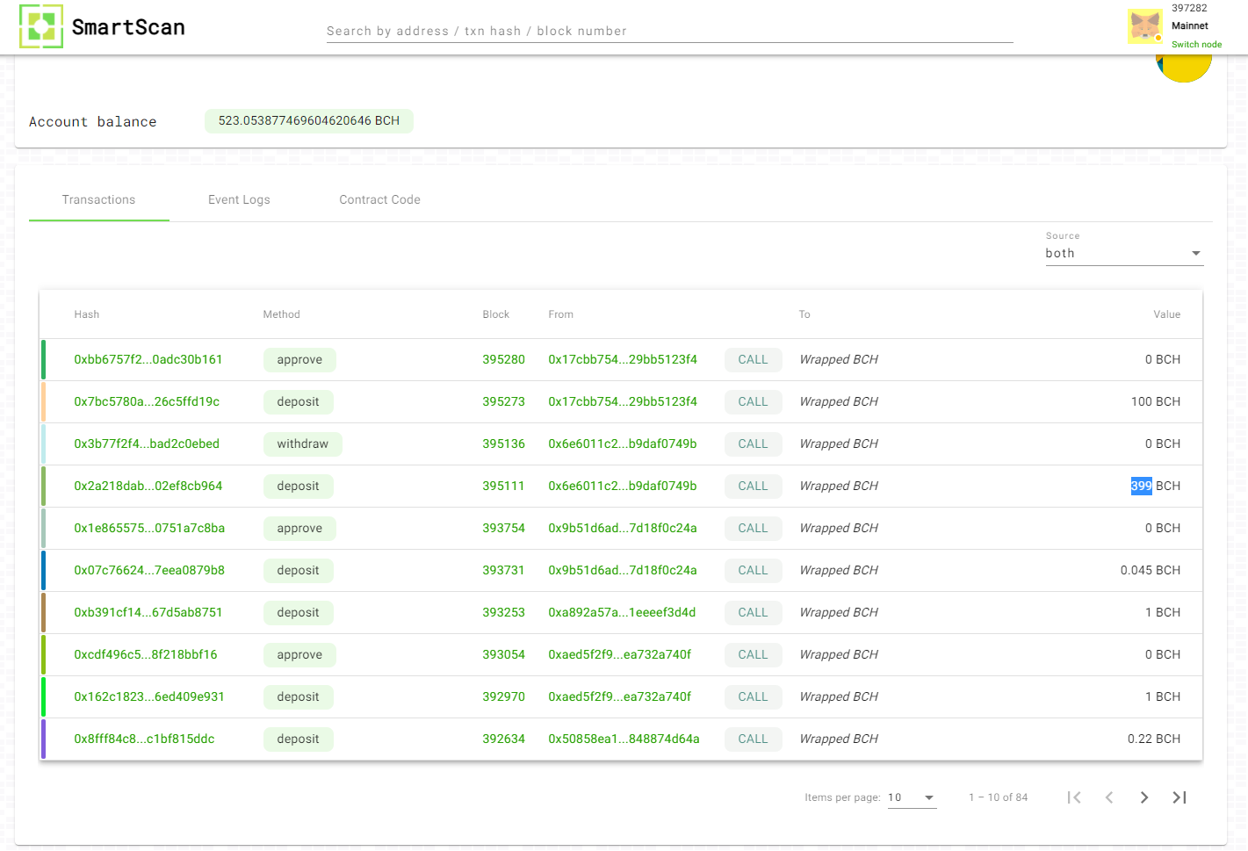Click the withdraw method chip
The height and width of the screenshot is (851, 1248).
[303, 444]
